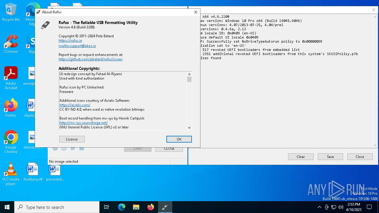Viewport: 379px width, 213px height.
Task: Click the Rufus about info icon
Action: point(64,148)
